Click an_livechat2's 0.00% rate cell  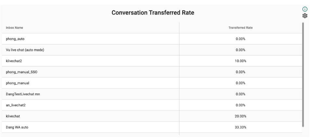coord(240,105)
